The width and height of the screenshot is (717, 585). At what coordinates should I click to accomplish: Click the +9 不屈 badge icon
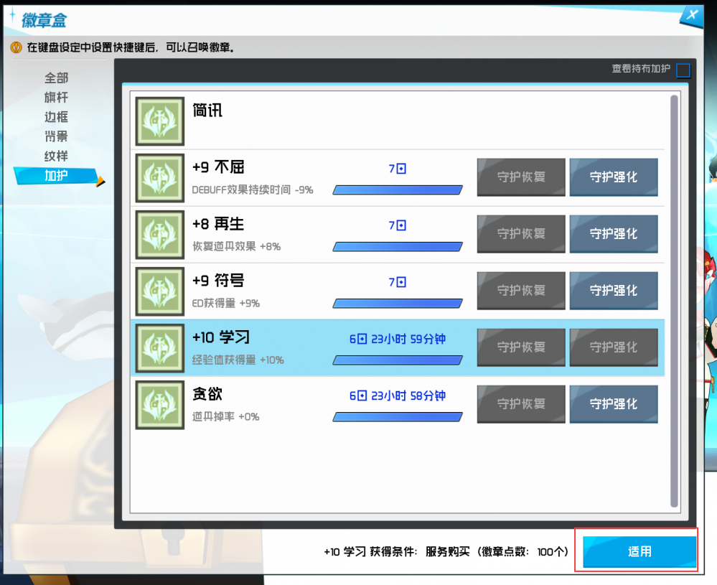click(159, 177)
